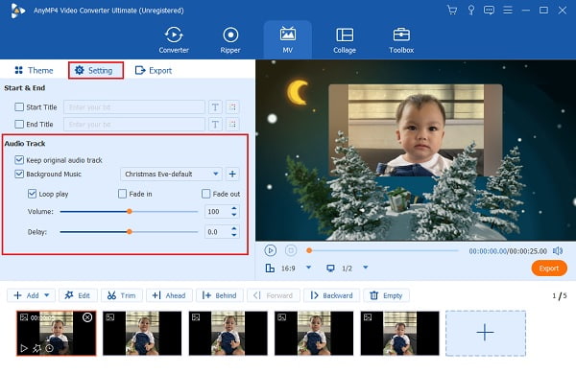Click the aspect ratio layout icon

click(x=270, y=269)
